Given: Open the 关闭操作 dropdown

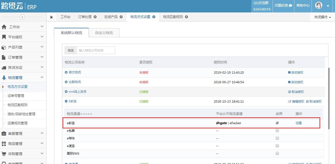Looking at the screenshot, I should pos(323,17).
